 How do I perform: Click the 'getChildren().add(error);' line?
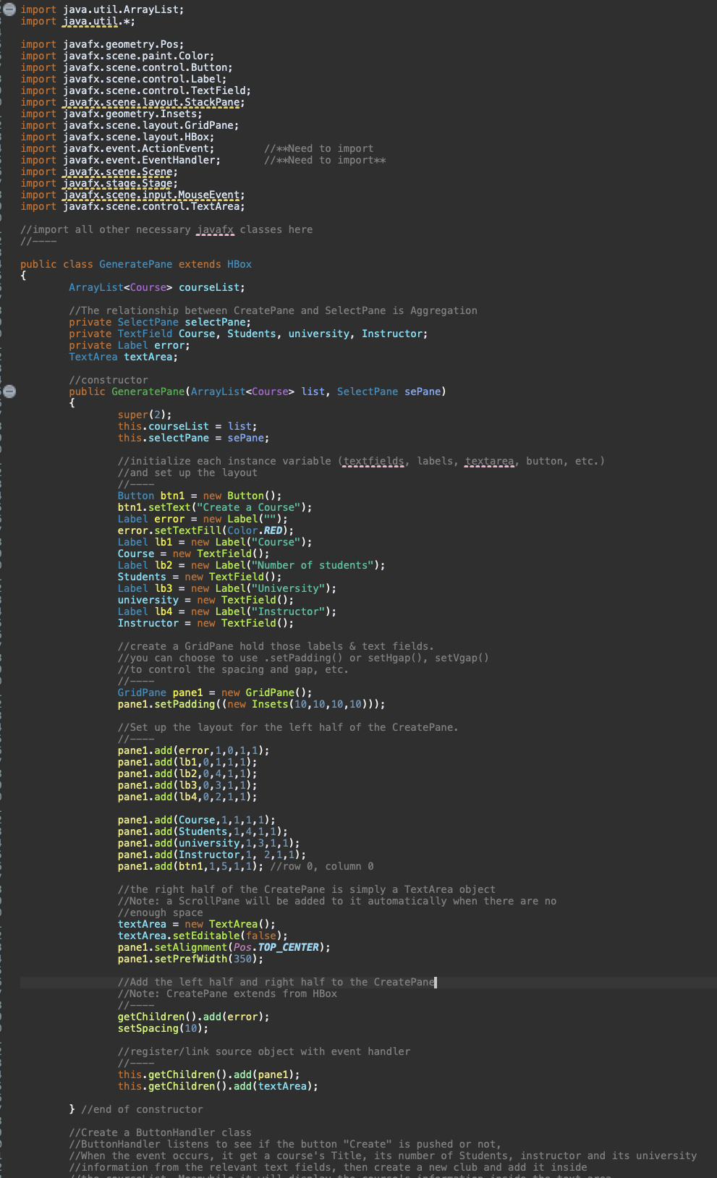click(x=193, y=1017)
